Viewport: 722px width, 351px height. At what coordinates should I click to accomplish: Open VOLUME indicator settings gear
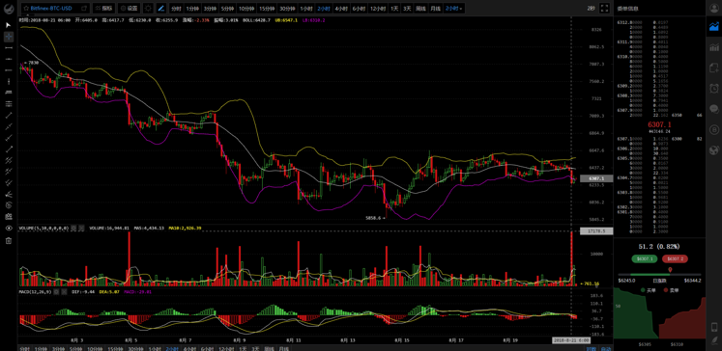click(74, 228)
